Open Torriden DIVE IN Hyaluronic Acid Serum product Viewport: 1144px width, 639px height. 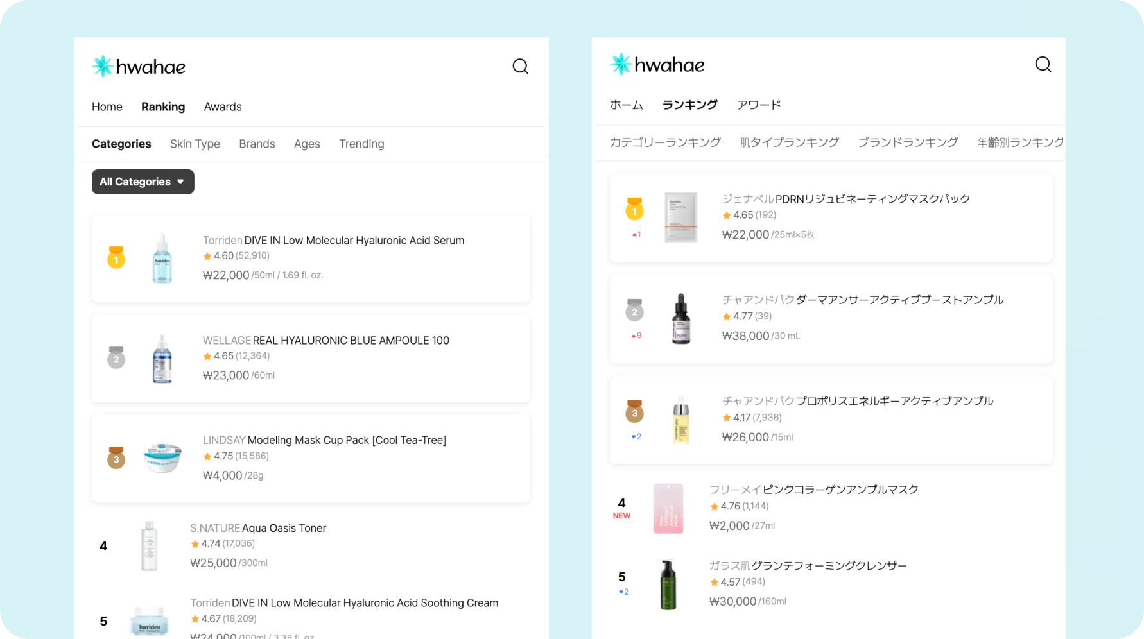tap(311, 258)
